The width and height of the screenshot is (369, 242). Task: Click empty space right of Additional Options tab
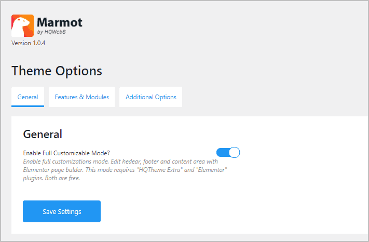click(x=270, y=97)
